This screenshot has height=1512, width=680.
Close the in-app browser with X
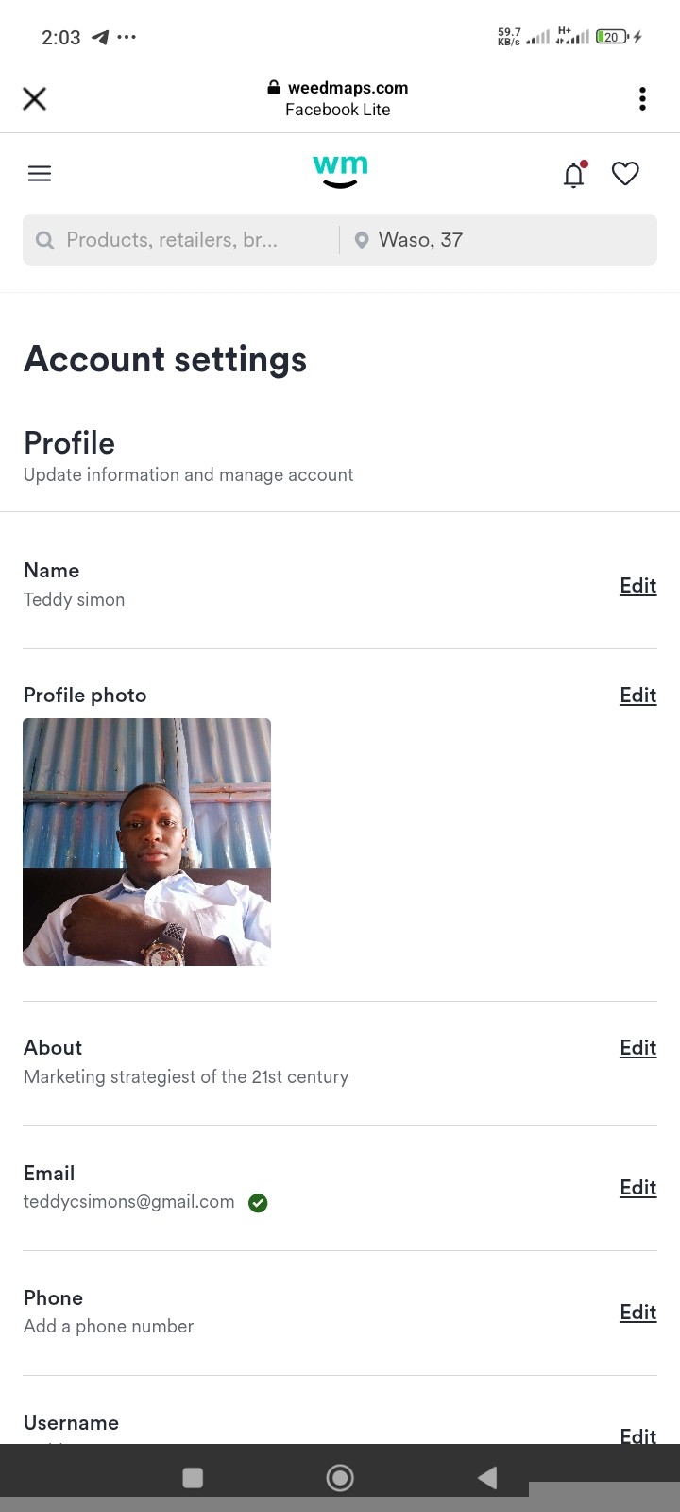pyautogui.click(x=35, y=98)
